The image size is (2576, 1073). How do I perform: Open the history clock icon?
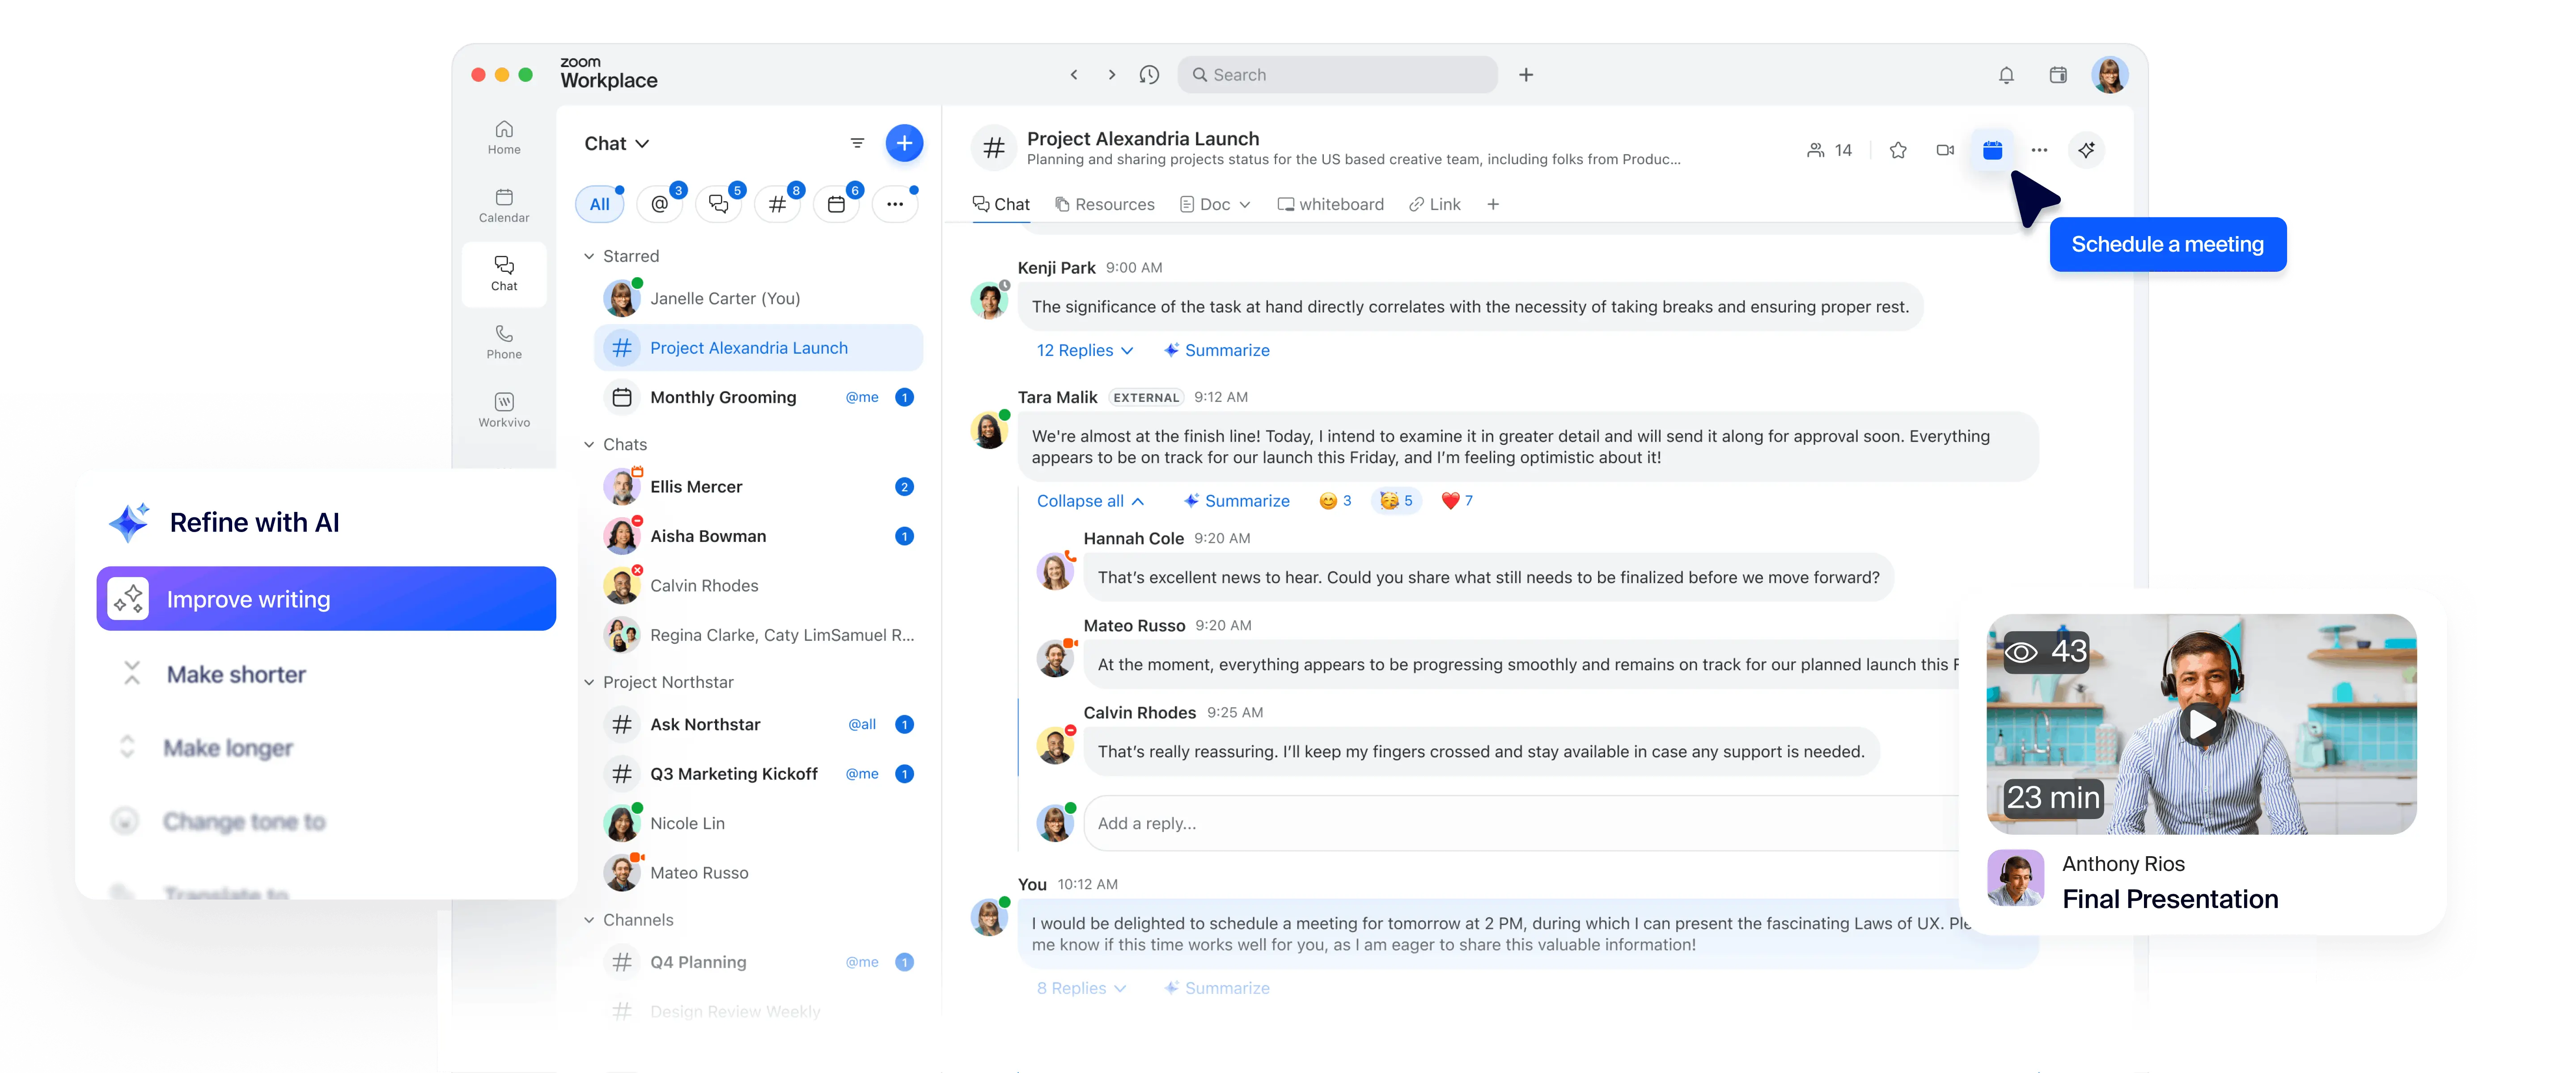tap(1149, 75)
